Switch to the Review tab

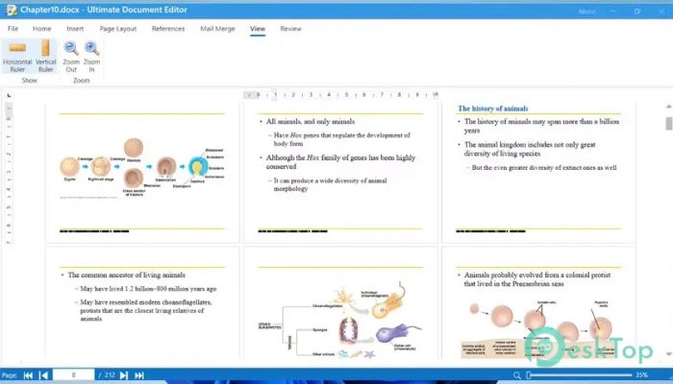291,29
